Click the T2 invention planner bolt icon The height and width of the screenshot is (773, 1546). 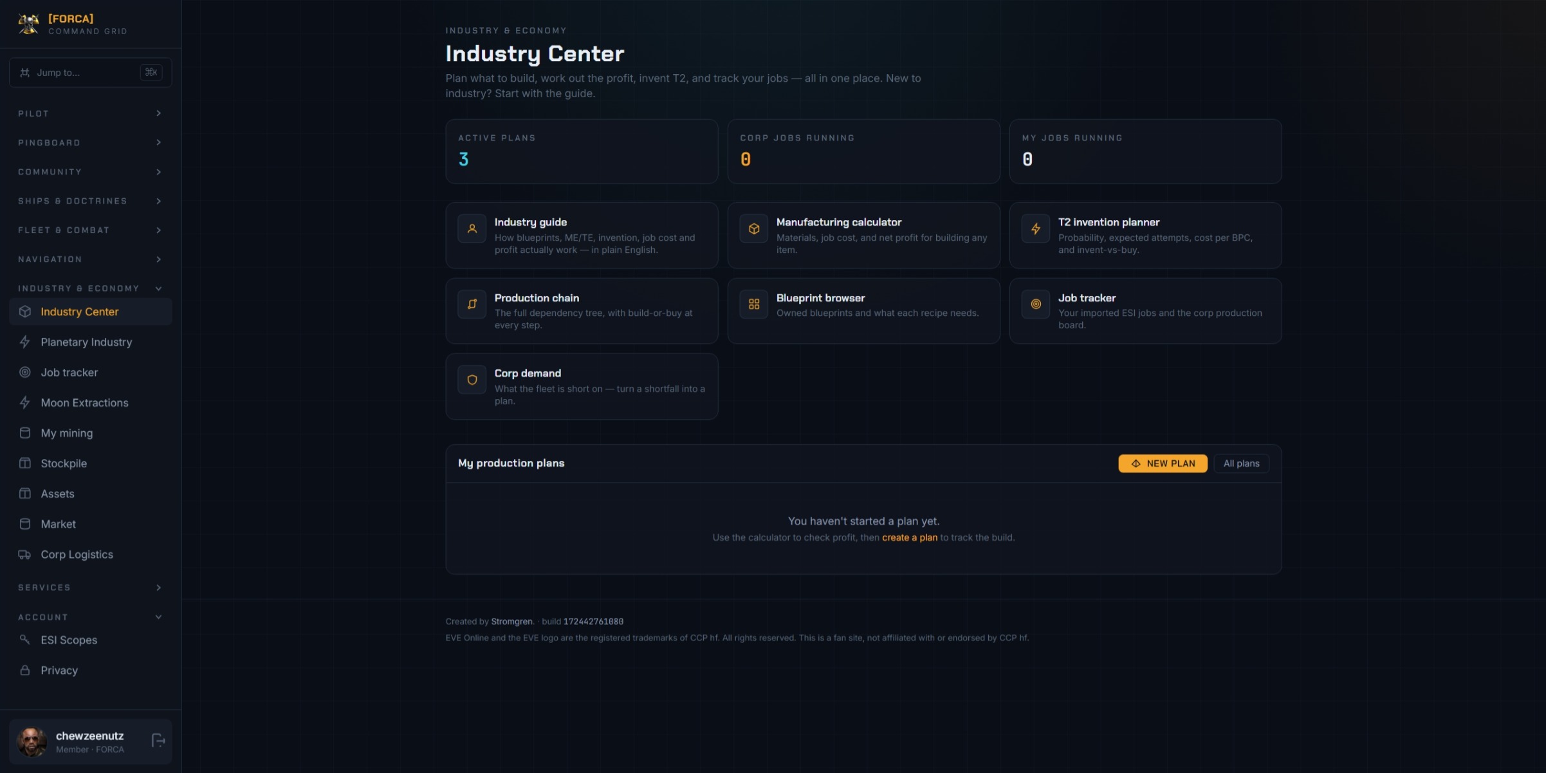pos(1036,228)
